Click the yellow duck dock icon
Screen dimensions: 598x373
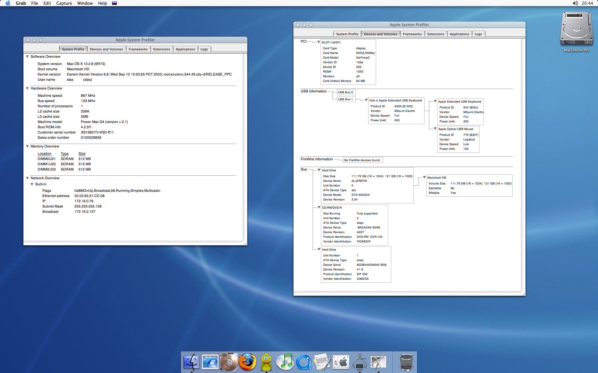pos(266,362)
